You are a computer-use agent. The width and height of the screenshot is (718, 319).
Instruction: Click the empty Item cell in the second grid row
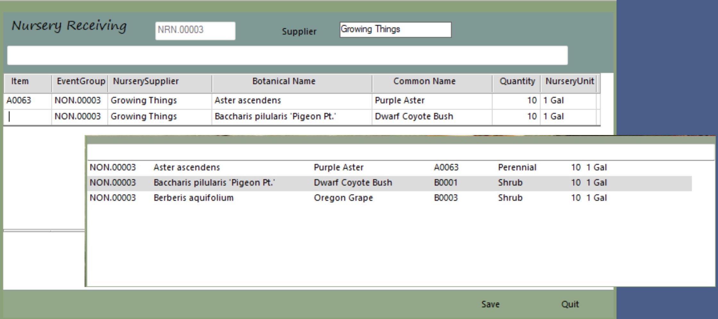pyautogui.click(x=27, y=117)
